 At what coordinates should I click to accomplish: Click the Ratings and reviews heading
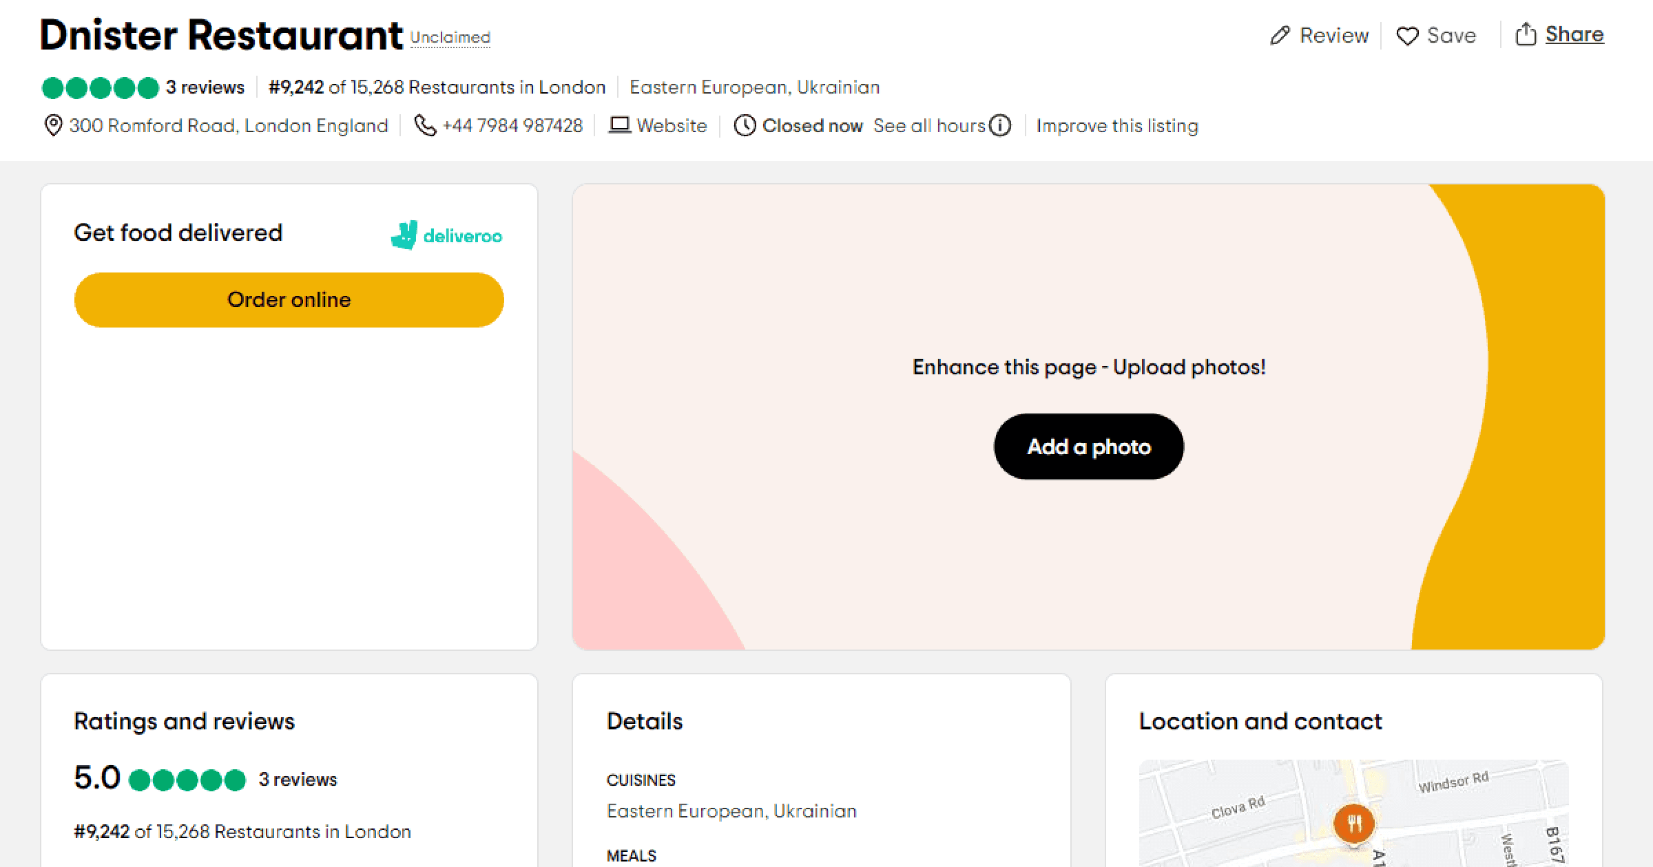click(185, 721)
